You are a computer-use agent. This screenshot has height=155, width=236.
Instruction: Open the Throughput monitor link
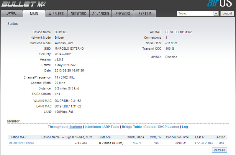pyautogui.click(x=57, y=127)
